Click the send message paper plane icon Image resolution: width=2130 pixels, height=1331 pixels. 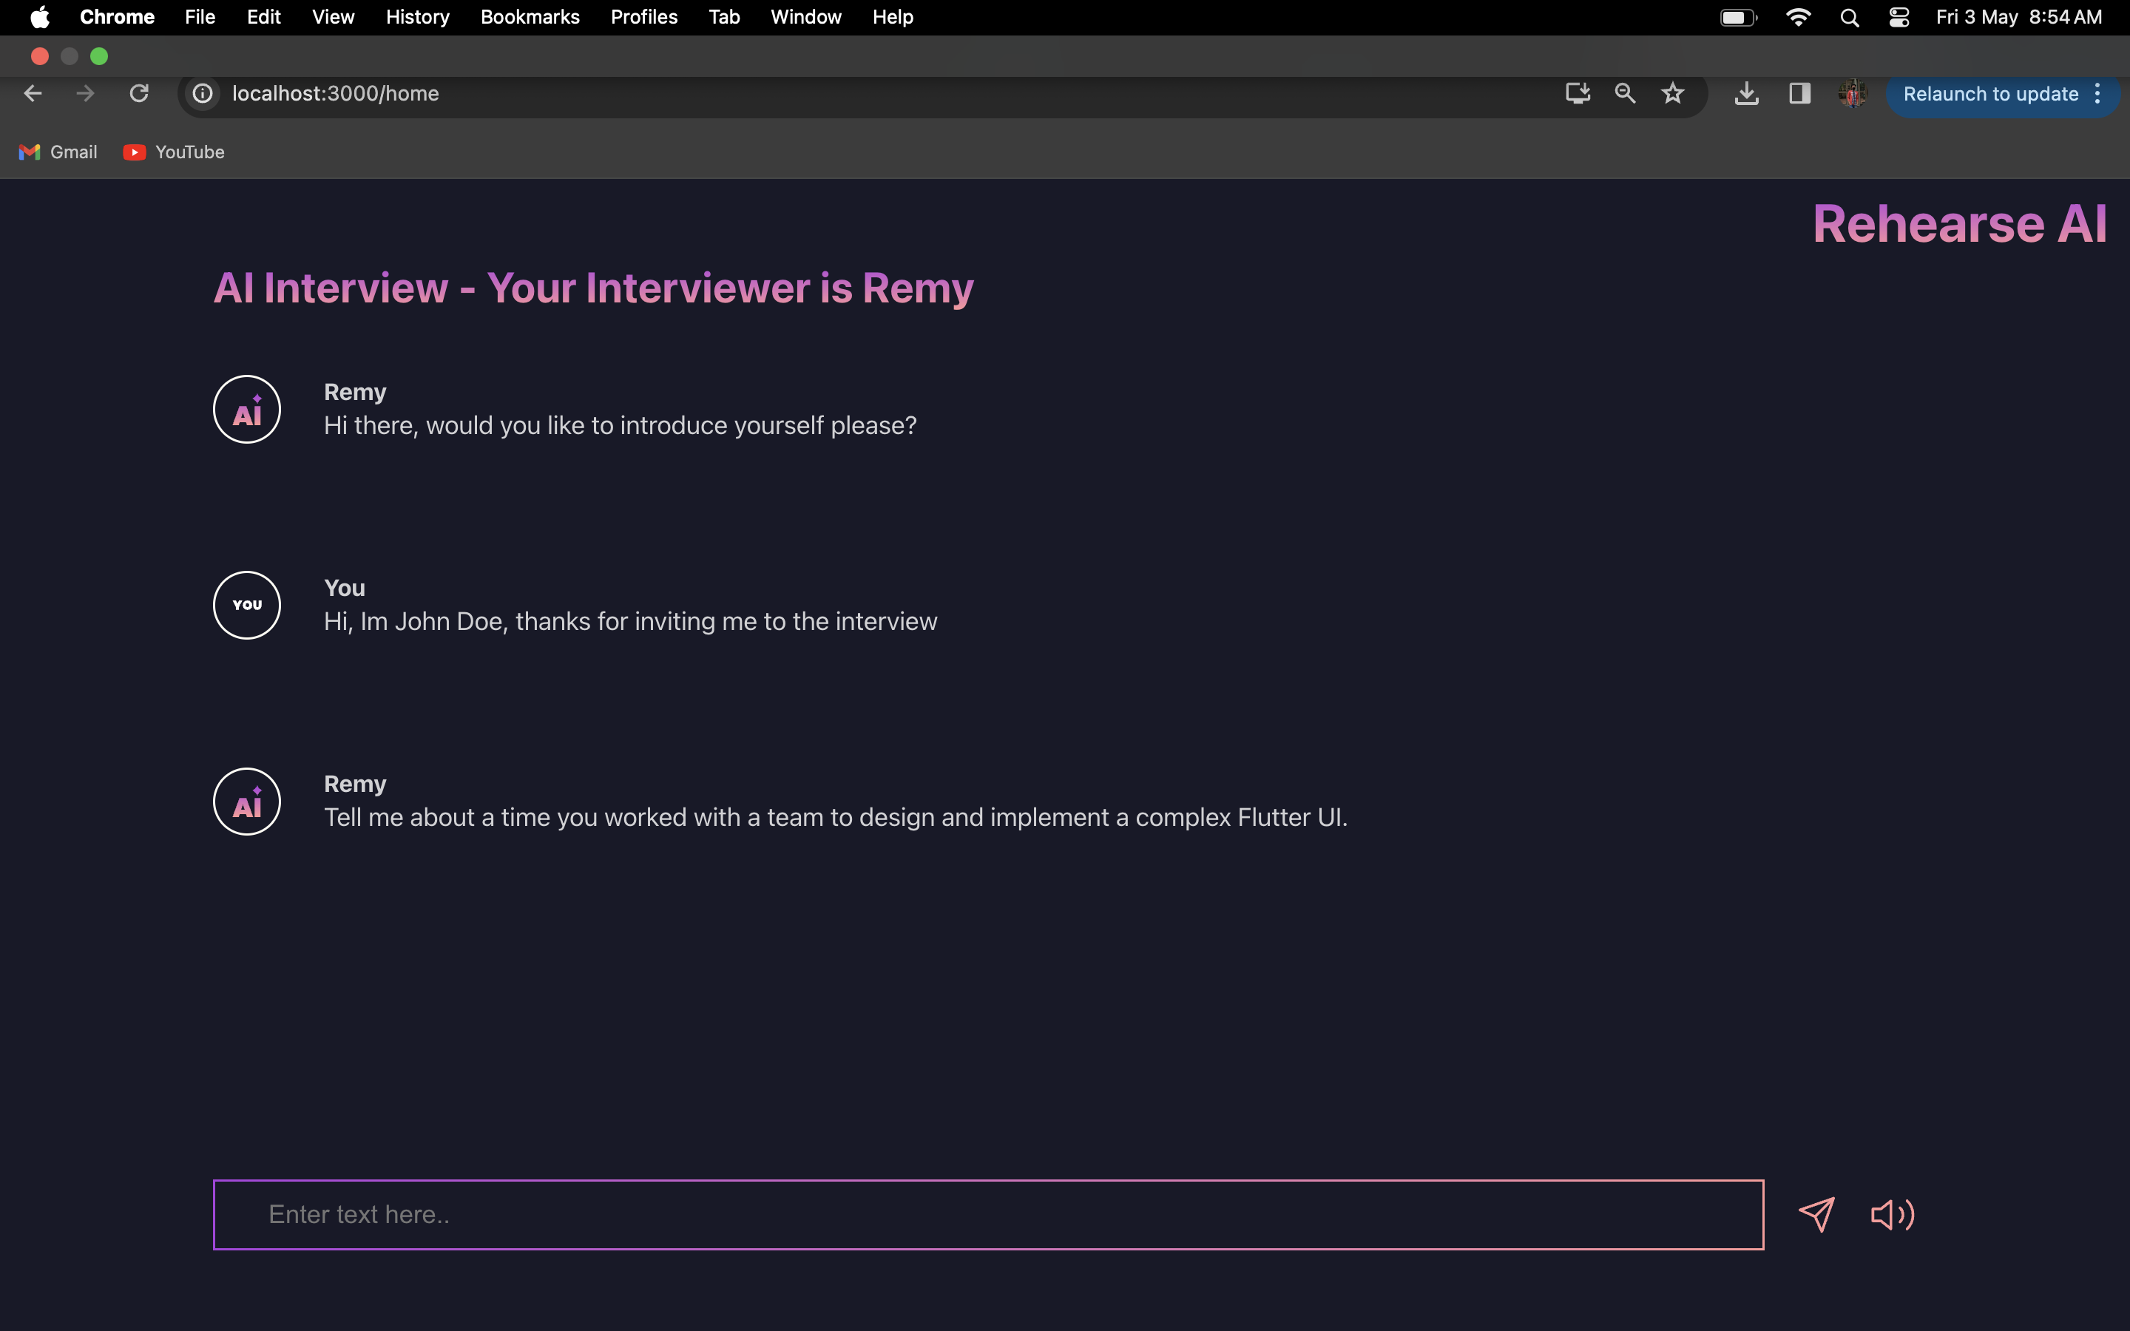point(1816,1214)
